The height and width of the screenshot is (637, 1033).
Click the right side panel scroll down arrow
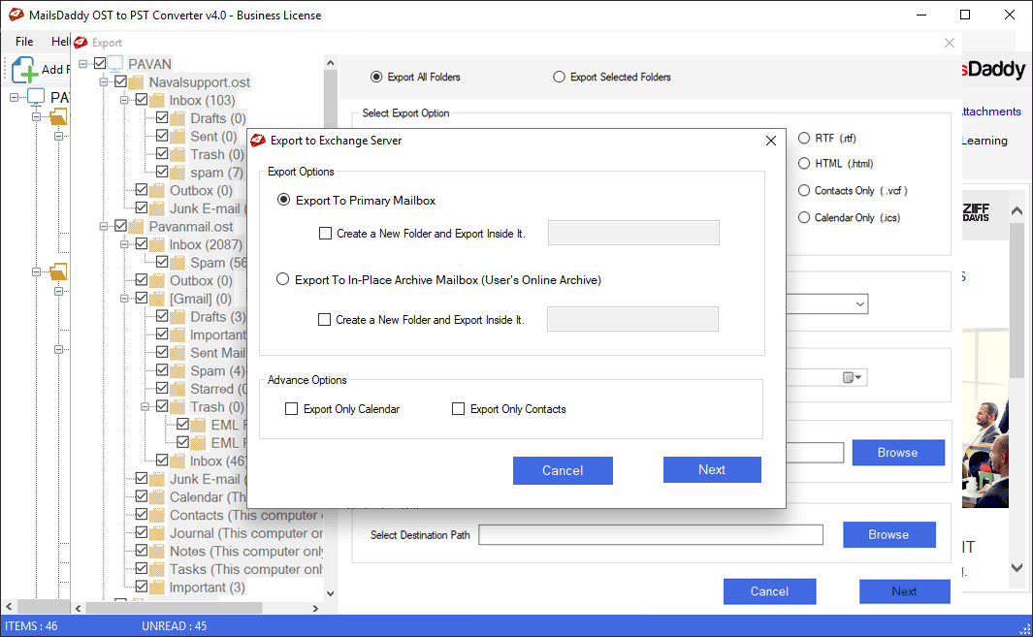[x=1017, y=567]
